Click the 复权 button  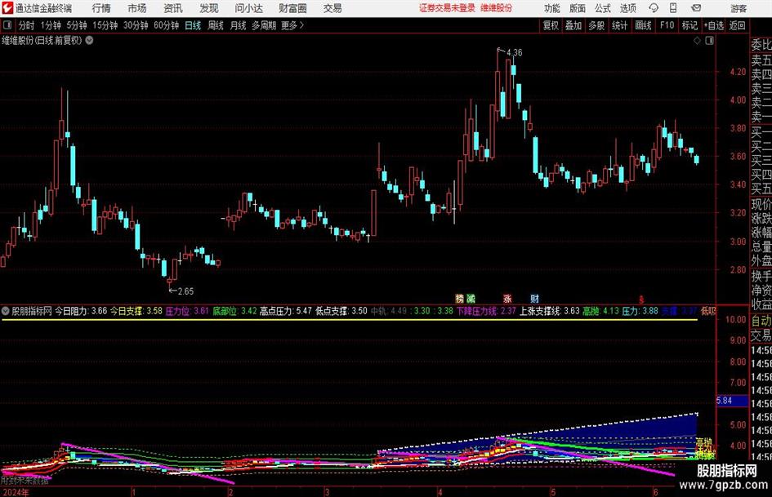551,25
